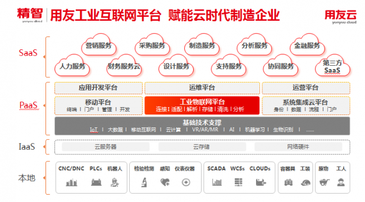Image resolution: width=365 pixels, height=202 pixels.
Task: Select the 财务服务云 cloud bubble
Action: [x=124, y=66]
